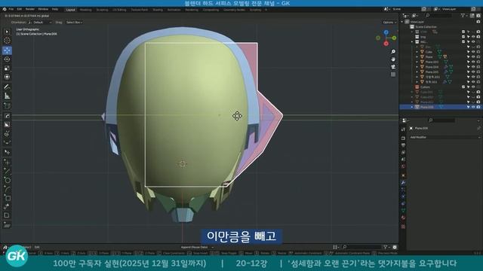Switch to the Sculpting workspace tab

click(x=102, y=10)
